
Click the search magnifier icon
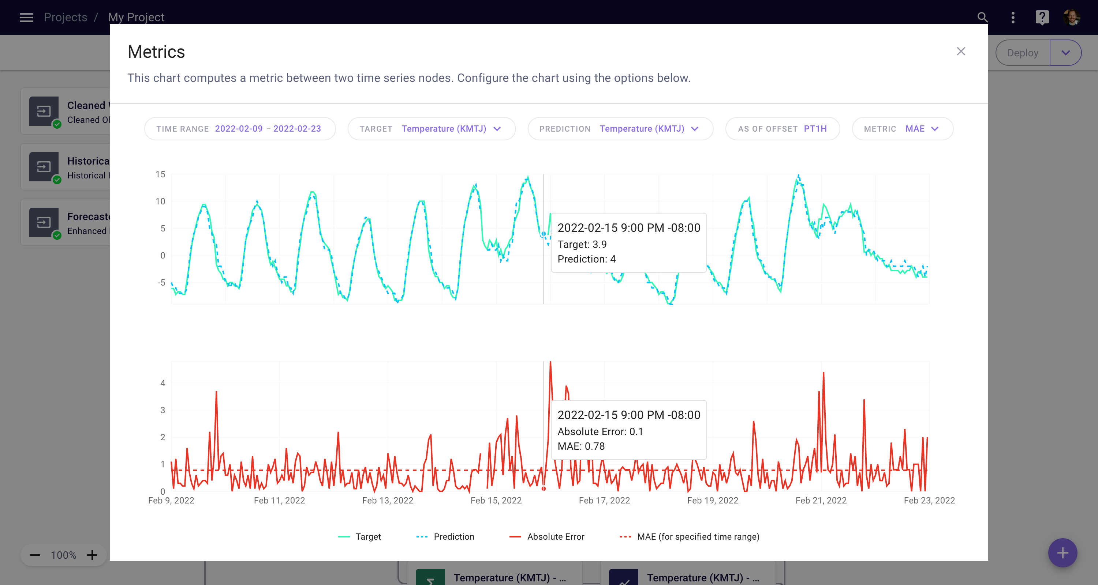click(982, 18)
